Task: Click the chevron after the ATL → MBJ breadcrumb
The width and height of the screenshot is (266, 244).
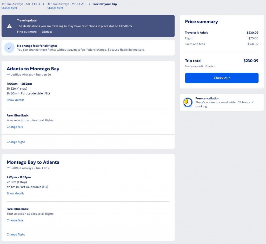Action: coord(44,4)
